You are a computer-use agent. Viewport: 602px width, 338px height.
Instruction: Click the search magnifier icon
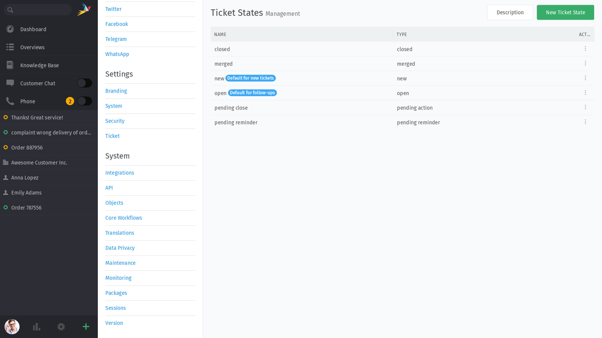coord(10,9)
